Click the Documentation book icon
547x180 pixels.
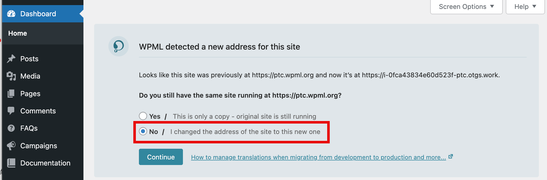coord(11,163)
